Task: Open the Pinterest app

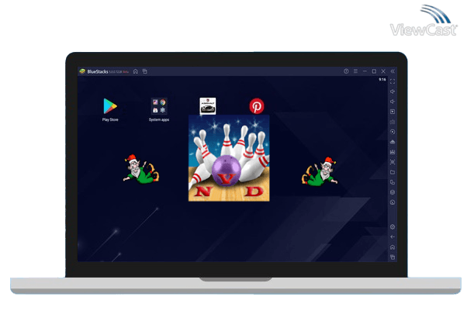Action: (257, 106)
